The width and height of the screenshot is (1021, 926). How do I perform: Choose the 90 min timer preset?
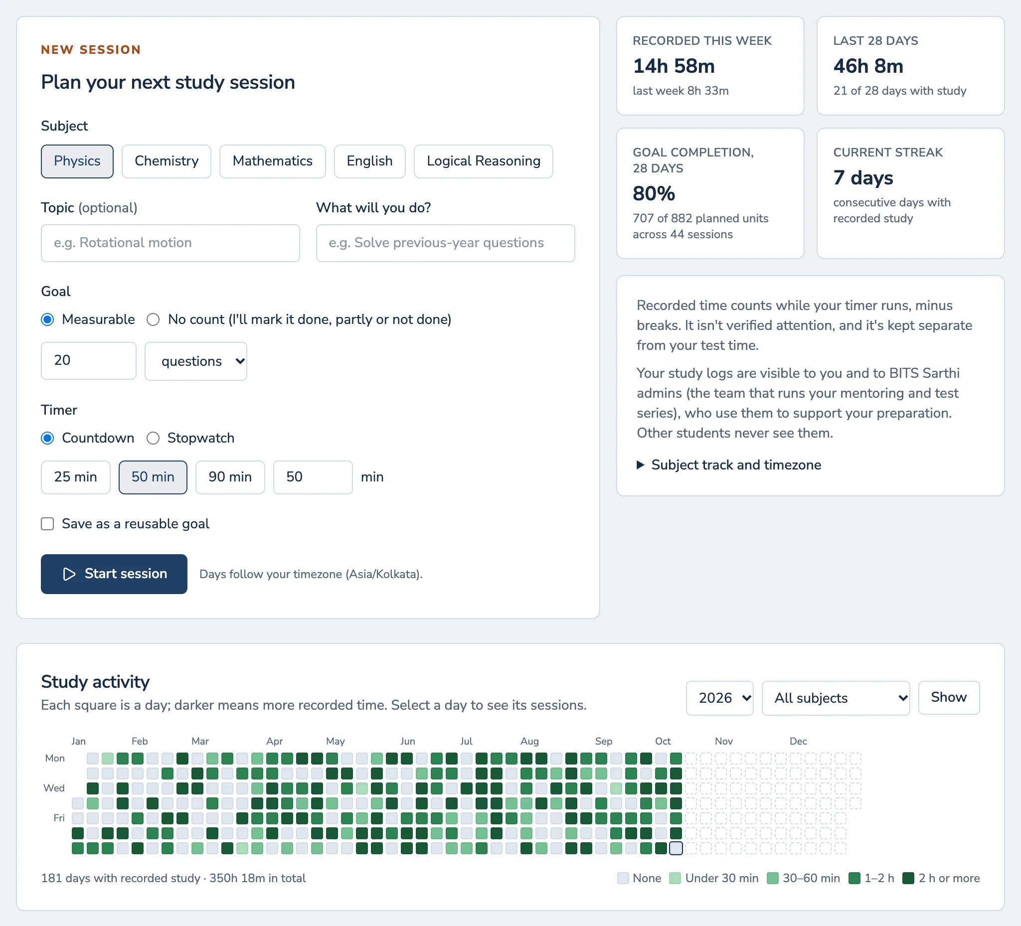(230, 477)
